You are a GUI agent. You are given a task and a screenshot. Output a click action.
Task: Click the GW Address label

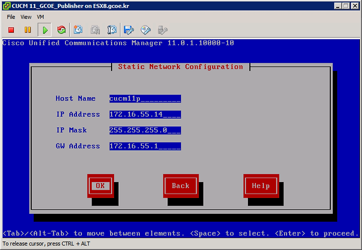(78, 146)
